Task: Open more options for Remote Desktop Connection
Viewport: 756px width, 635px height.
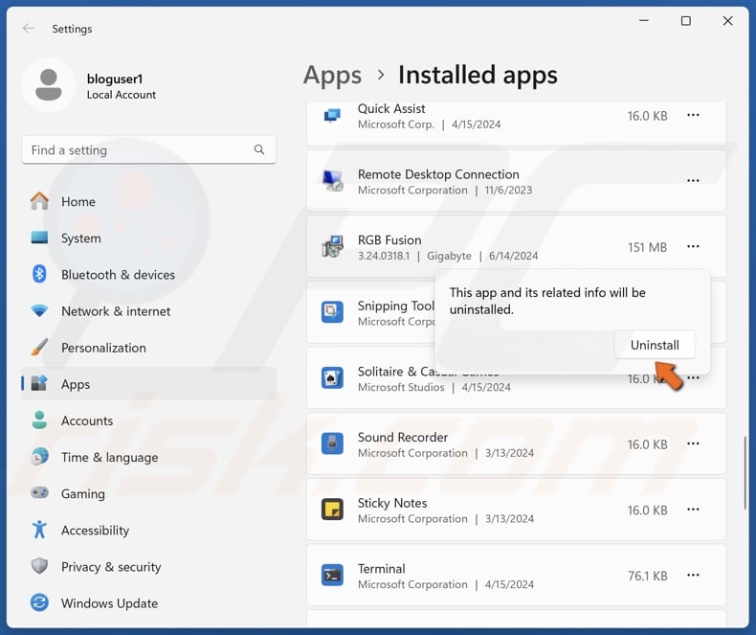Action: tap(693, 180)
